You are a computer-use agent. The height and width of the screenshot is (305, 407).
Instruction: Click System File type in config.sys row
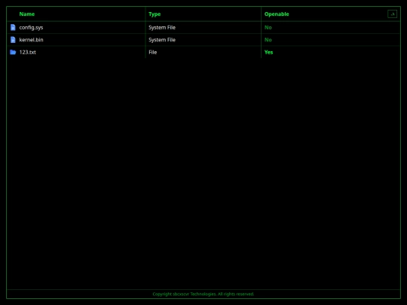[x=162, y=28]
